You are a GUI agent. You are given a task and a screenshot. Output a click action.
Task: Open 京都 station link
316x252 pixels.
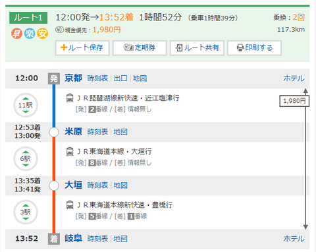click(x=73, y=78)
